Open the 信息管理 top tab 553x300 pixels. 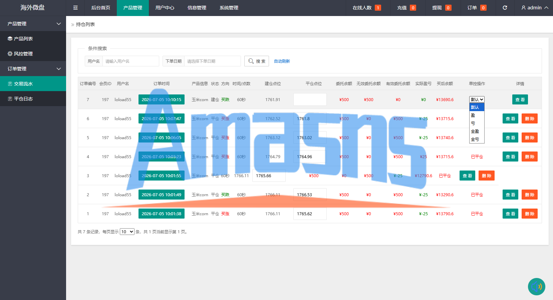tap(197, 8)
